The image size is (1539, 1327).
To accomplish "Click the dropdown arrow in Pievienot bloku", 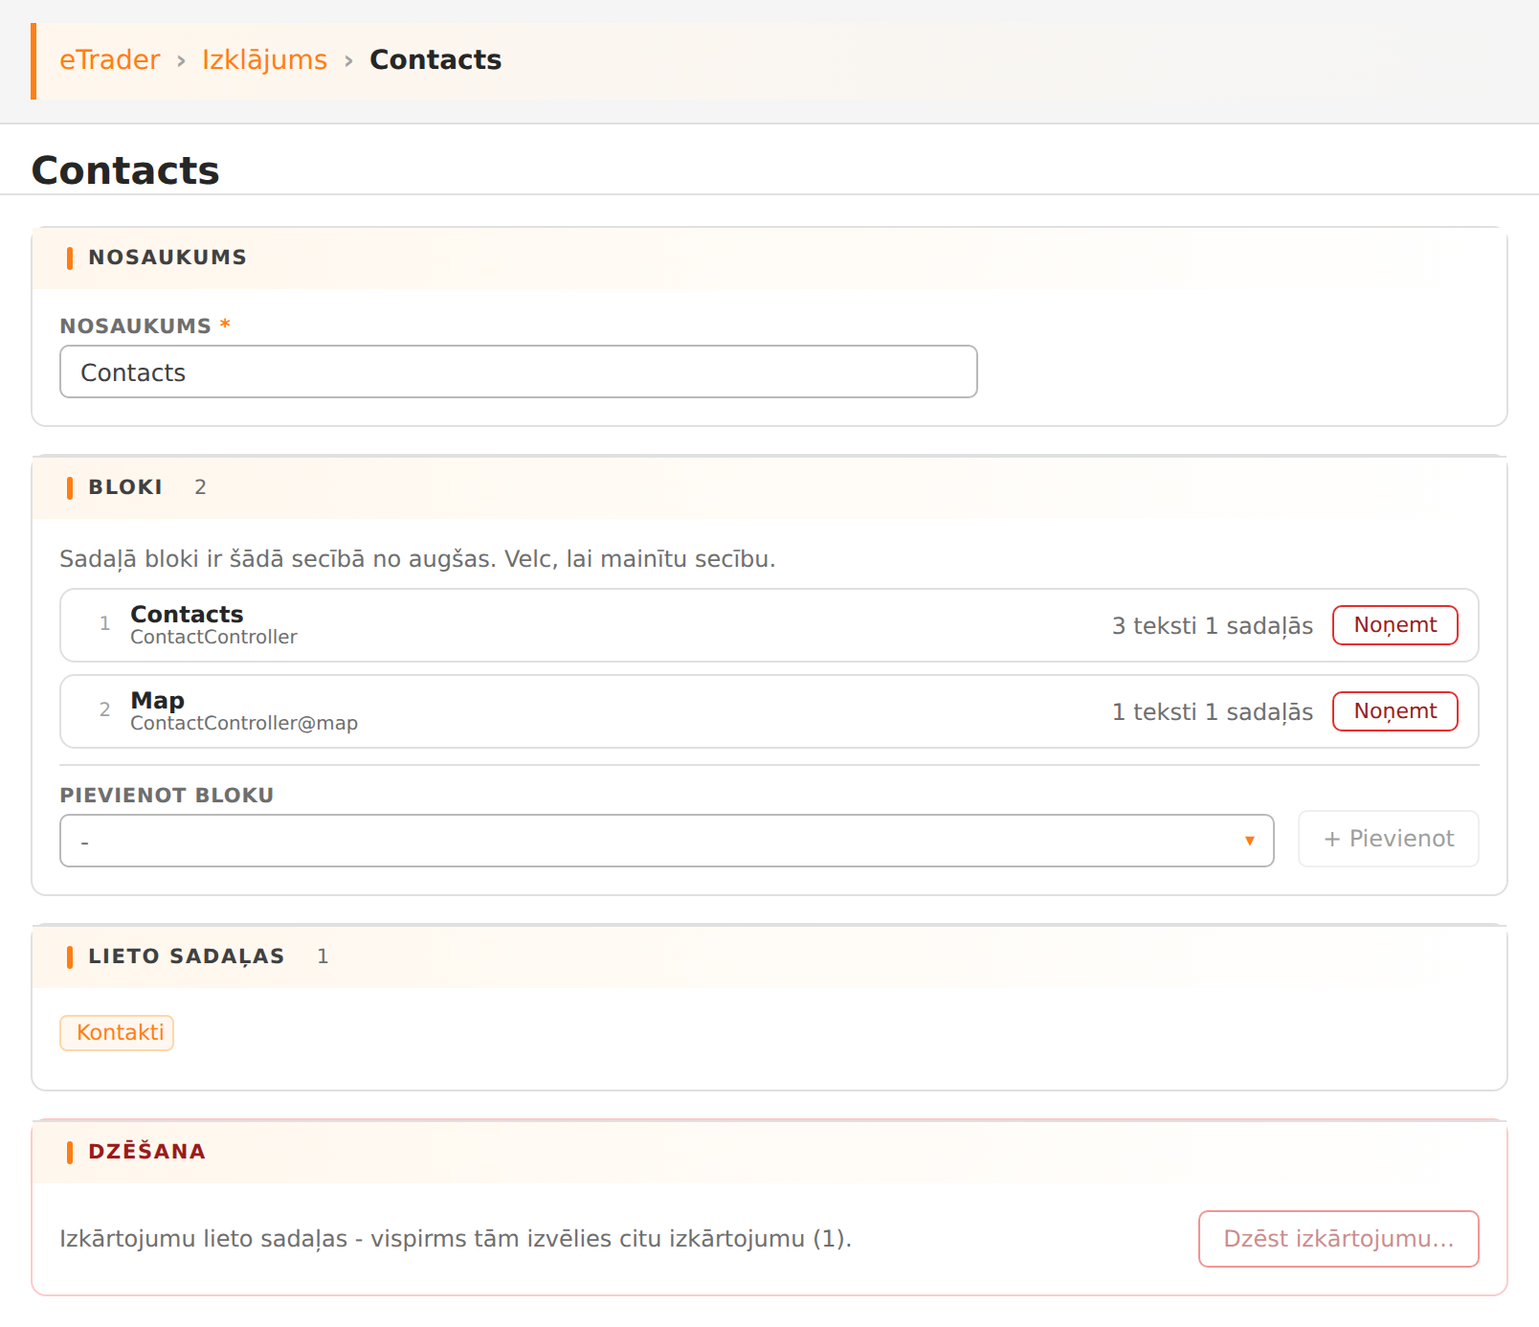I will (1249, 841).
